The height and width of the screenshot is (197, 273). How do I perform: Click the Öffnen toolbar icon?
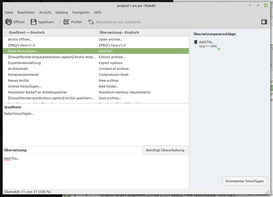[x=8, y=22]
